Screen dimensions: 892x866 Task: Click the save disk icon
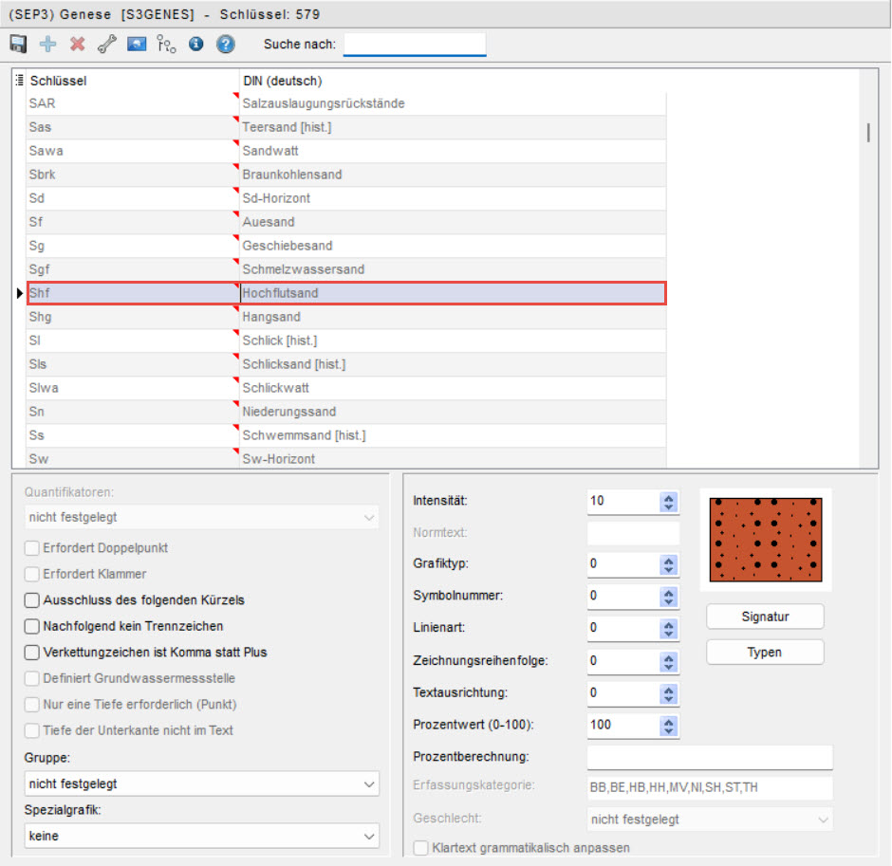click(x=18, y=44)
